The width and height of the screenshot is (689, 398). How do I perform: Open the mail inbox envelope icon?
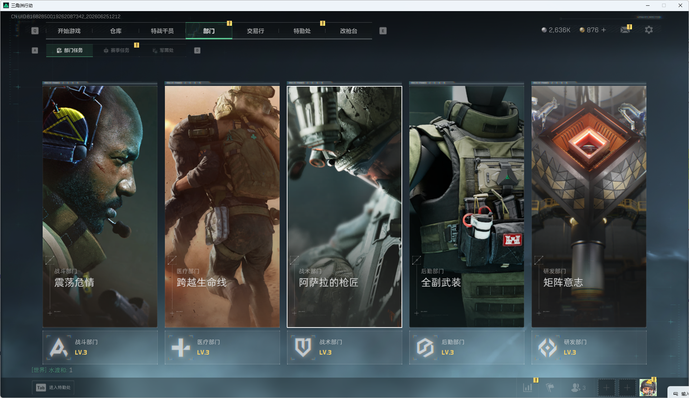click(625, 30)
